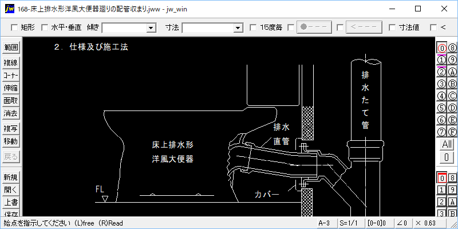Click the ●--- line endpoint button
Screen dimensions: 458x229
pyautogui.click(x=314, y=27)
